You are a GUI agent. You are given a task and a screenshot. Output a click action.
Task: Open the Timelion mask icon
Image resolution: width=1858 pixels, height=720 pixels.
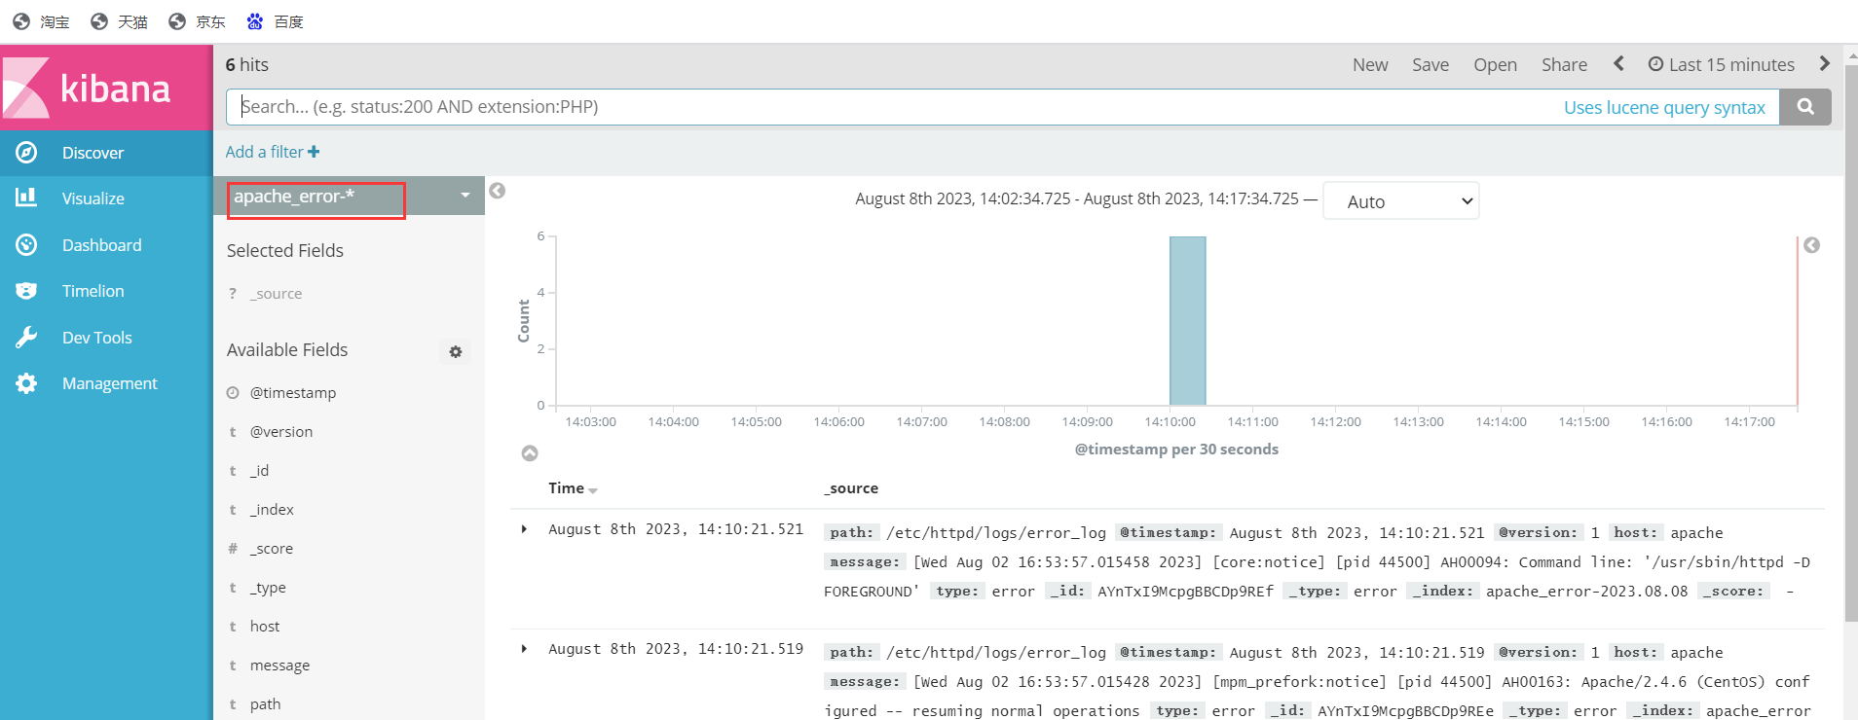[x=26, y=291]
